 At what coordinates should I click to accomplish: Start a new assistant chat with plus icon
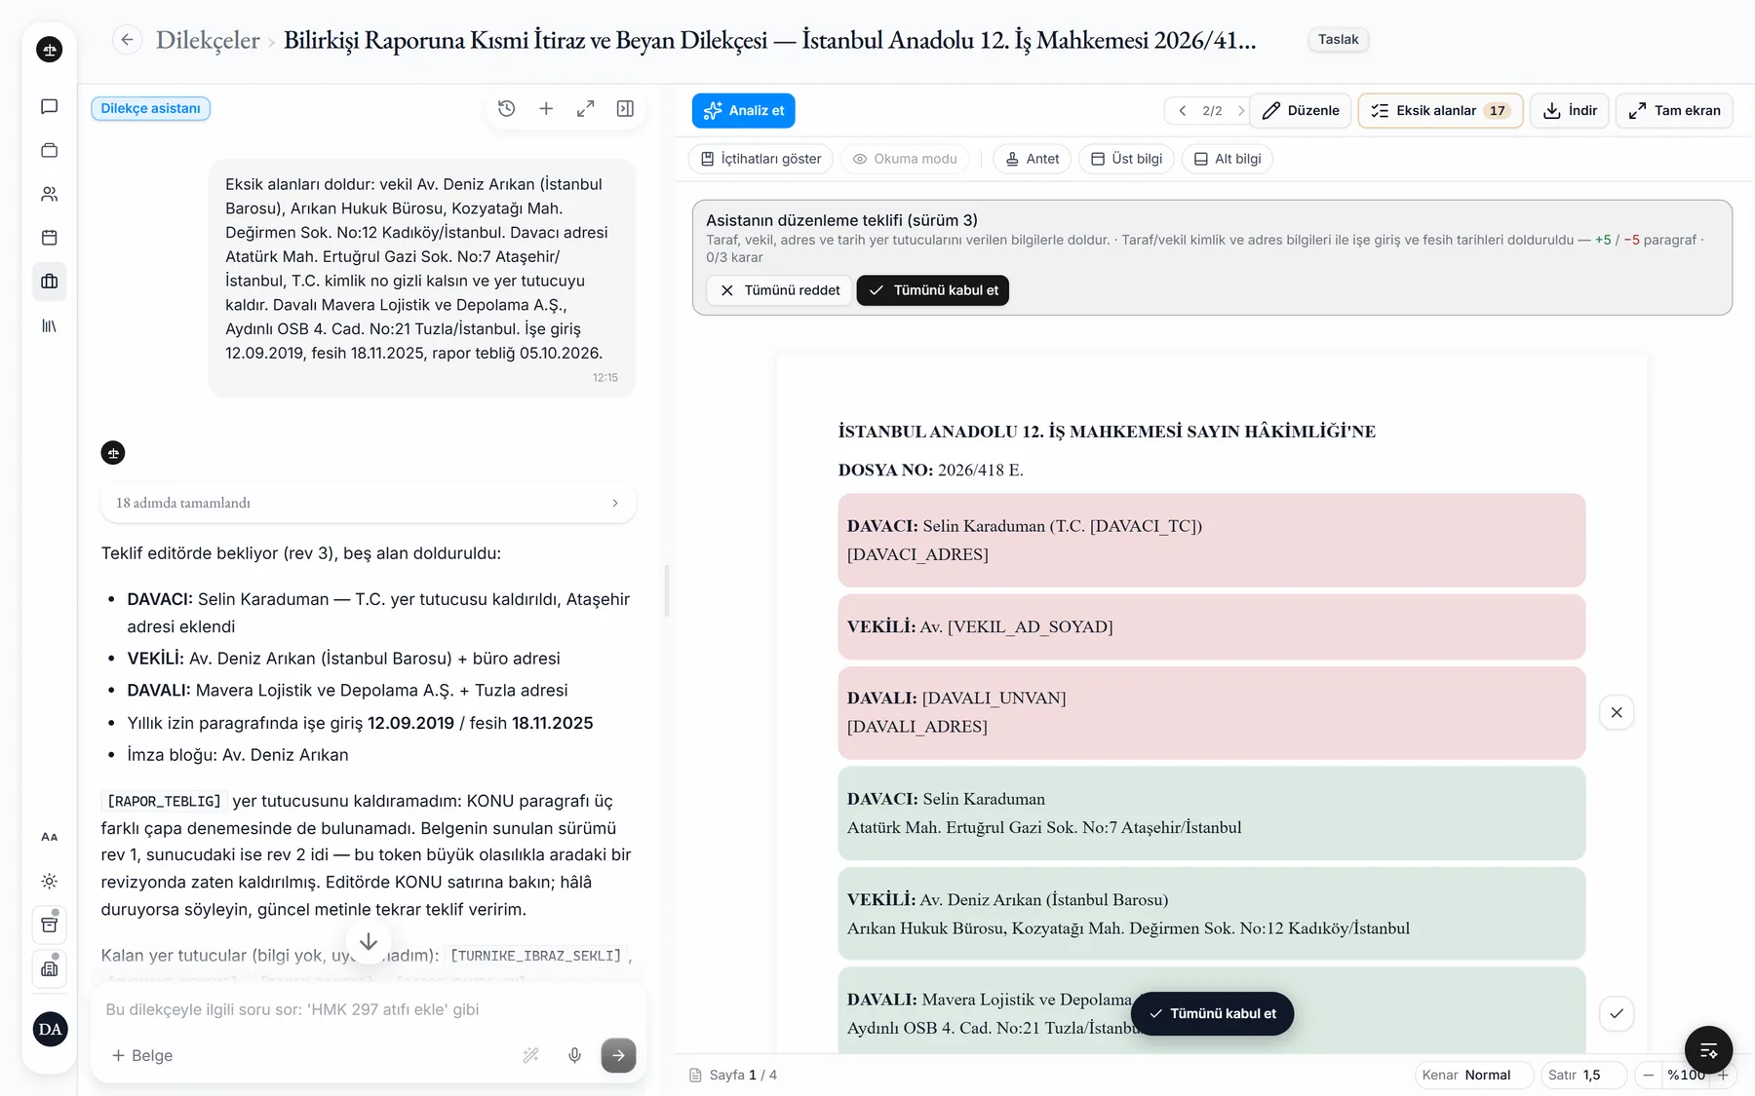546,109
